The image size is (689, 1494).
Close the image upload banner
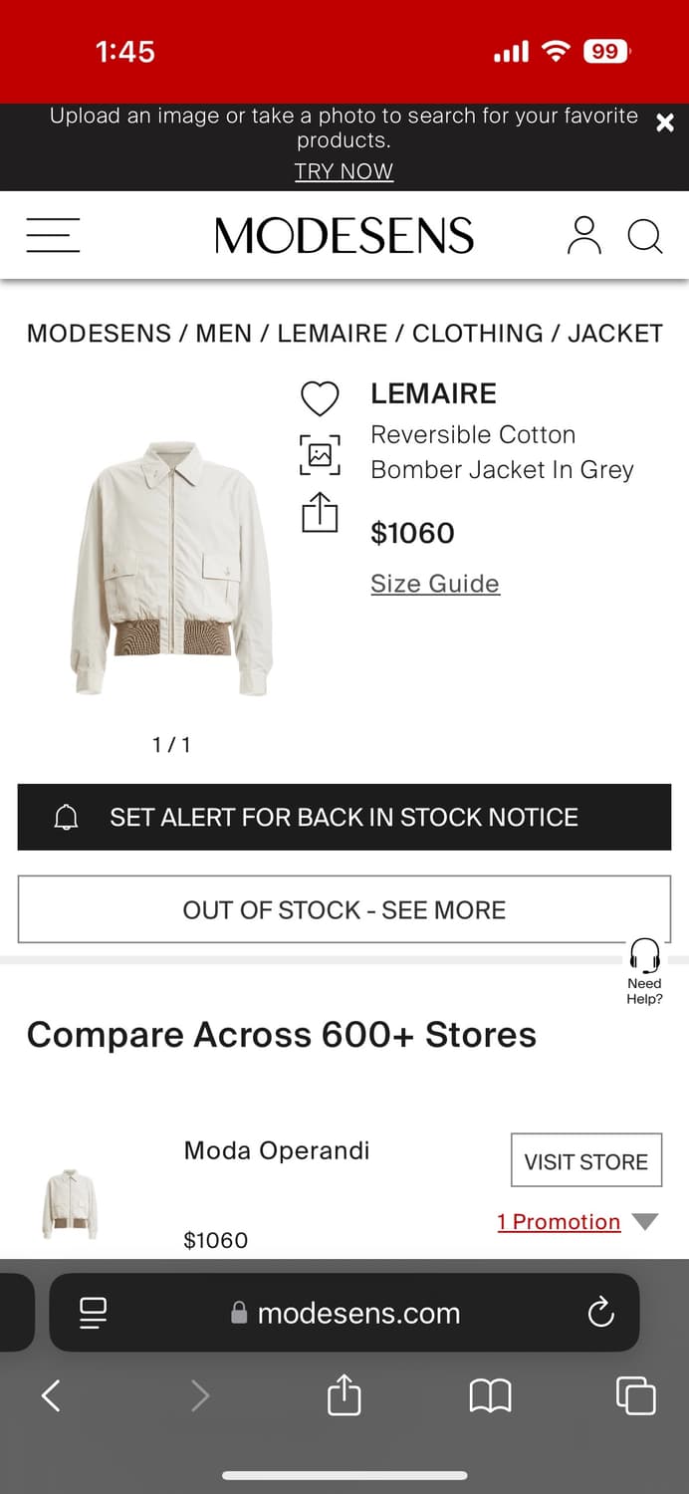pyautogui.click(x=665, y=123)
